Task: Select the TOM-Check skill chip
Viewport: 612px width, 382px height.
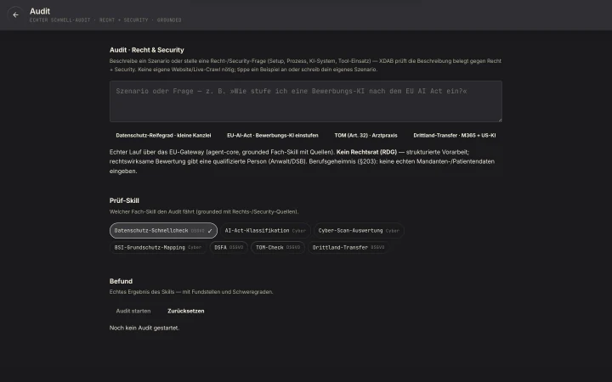Action: (x=278, y=248)
